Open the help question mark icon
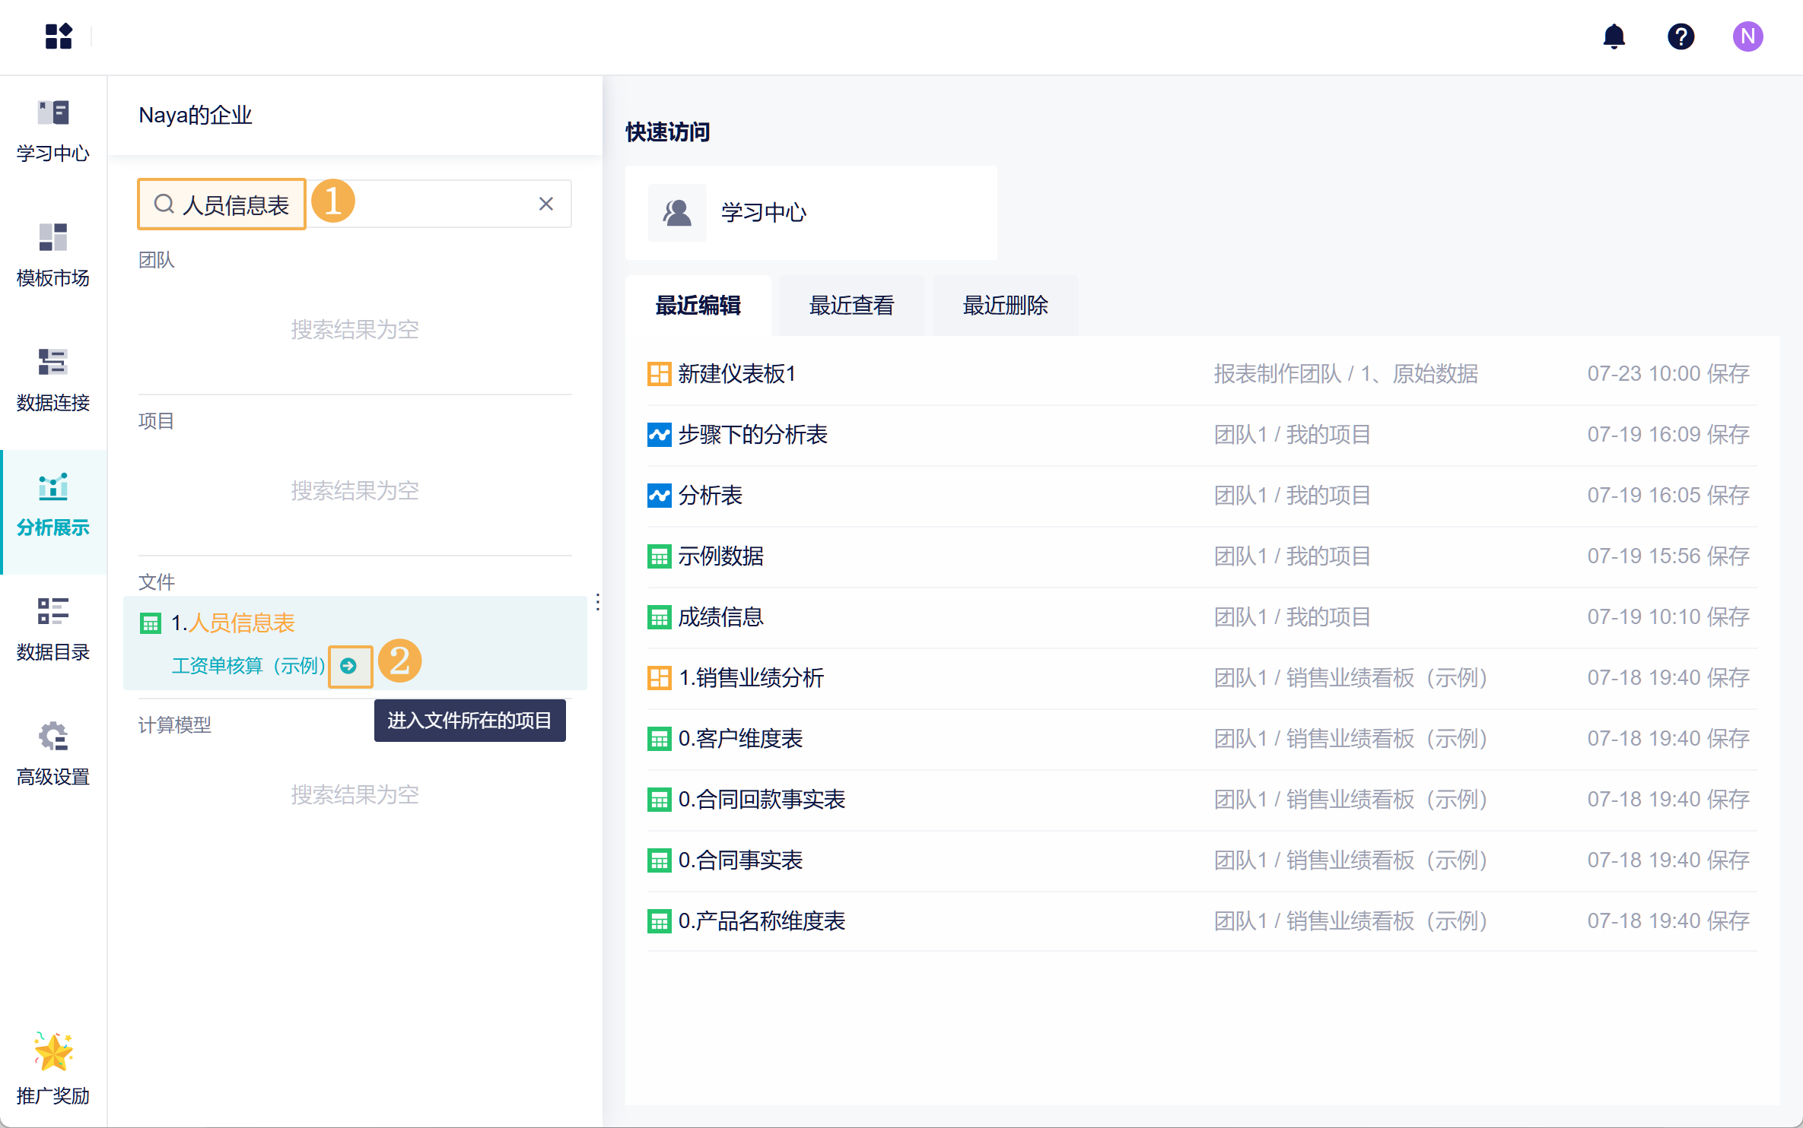1803x1128 pixels. pyautogui.click(x=1681, y=36)
